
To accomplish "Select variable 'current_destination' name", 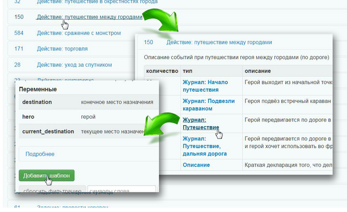I will tap(48, 131).
